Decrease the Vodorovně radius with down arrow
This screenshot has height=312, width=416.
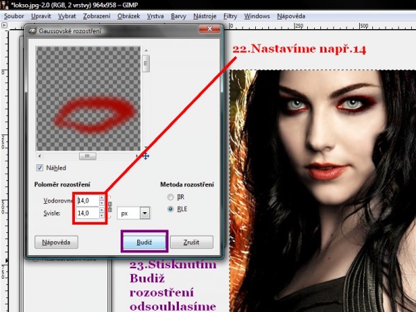click(x=102, y=203)
